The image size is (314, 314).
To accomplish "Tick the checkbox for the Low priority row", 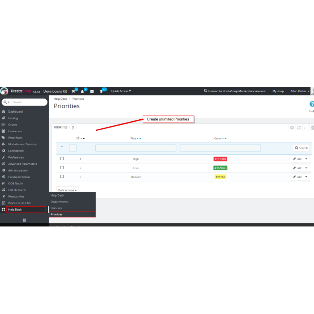I will coord(62,168).
